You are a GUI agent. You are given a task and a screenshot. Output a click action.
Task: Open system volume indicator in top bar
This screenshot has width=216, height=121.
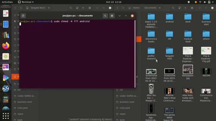pos(205,2)
